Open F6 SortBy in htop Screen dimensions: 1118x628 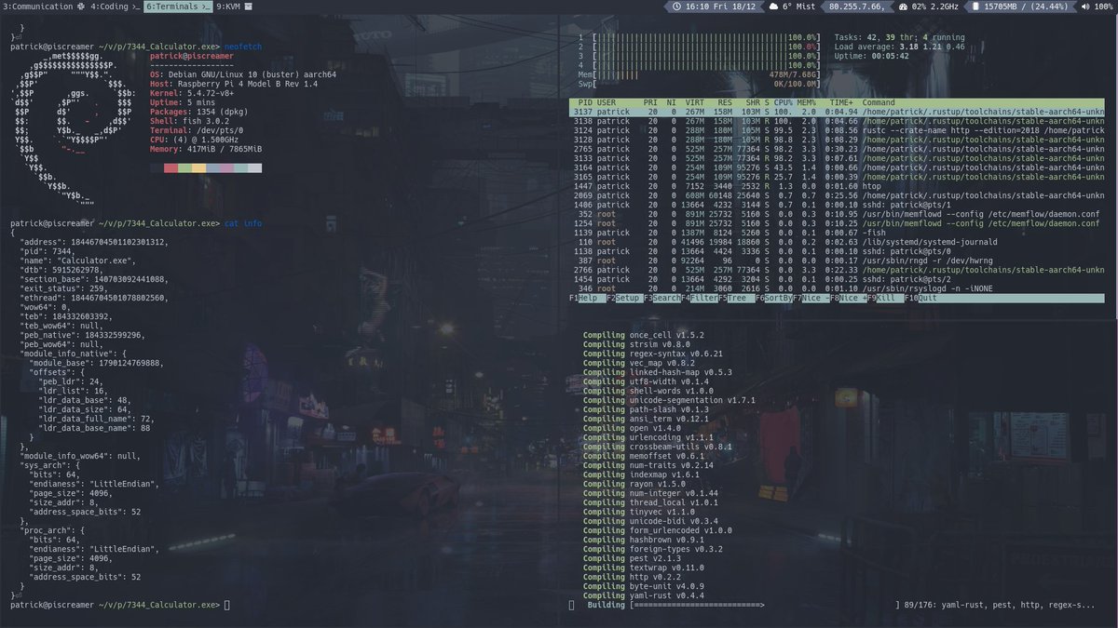[773, 299]
